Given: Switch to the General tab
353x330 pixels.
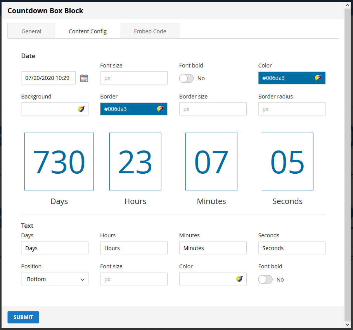Looking at the screenshot, I should tap(31, 31).
